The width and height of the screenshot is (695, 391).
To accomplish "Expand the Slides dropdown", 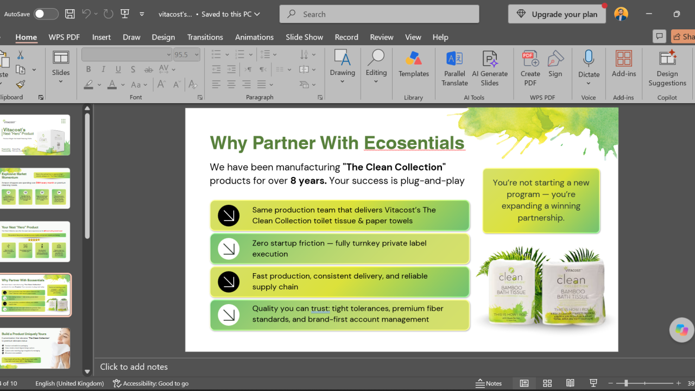I will pyautogui.click(x=61, y=82).
